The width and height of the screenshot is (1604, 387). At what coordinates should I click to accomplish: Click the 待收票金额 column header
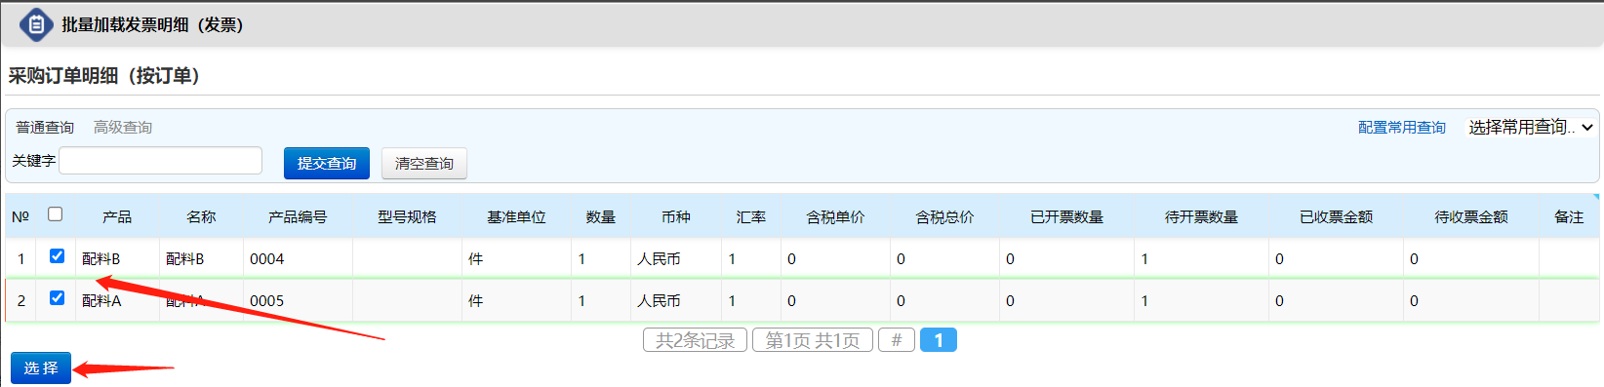click(x=1470, y=217)
